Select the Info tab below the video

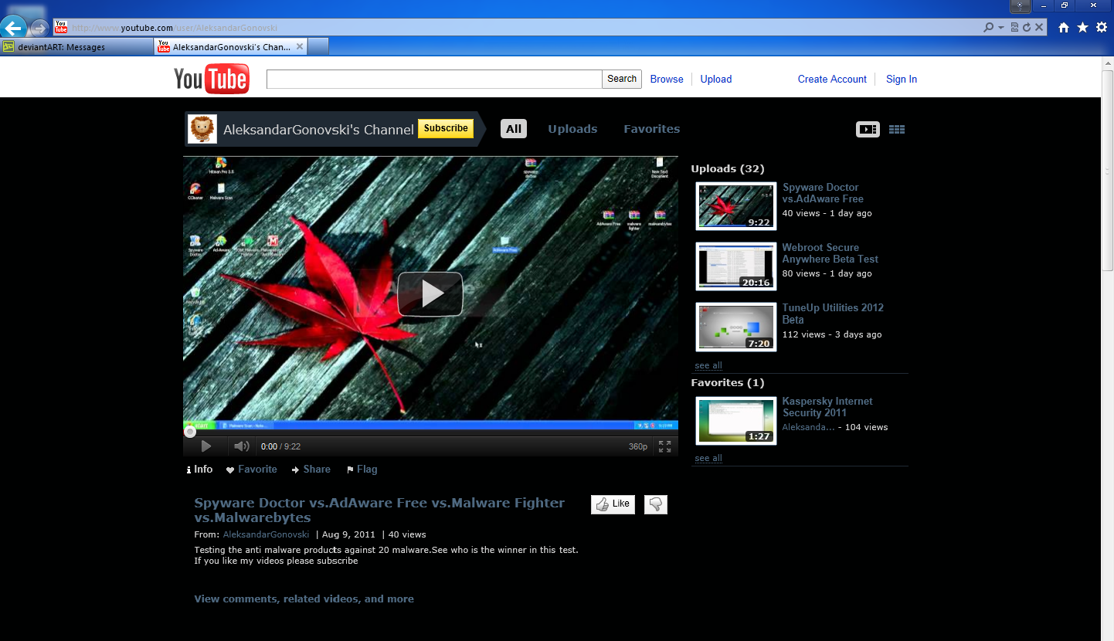click(x=199, y=469)
